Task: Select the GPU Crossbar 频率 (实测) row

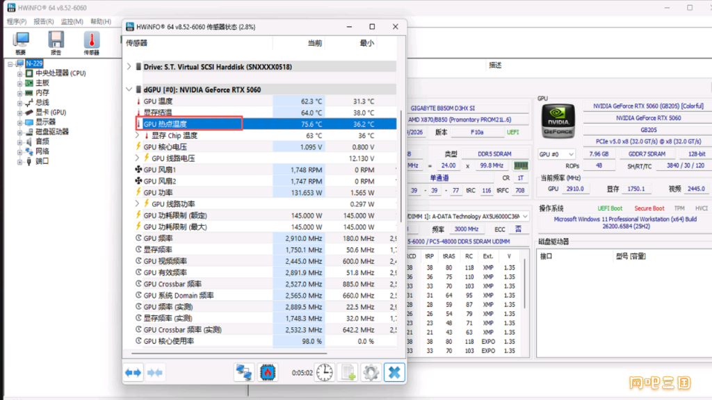Action: 266,330
